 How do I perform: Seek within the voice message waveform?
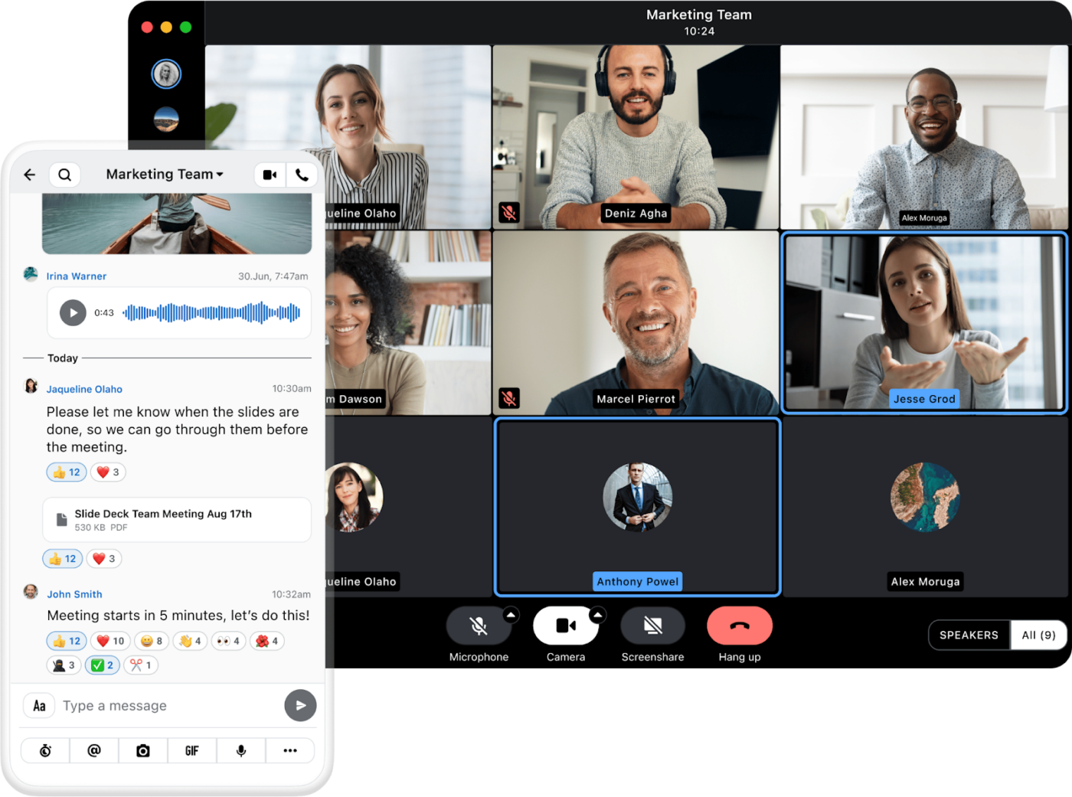click(211, 312)
